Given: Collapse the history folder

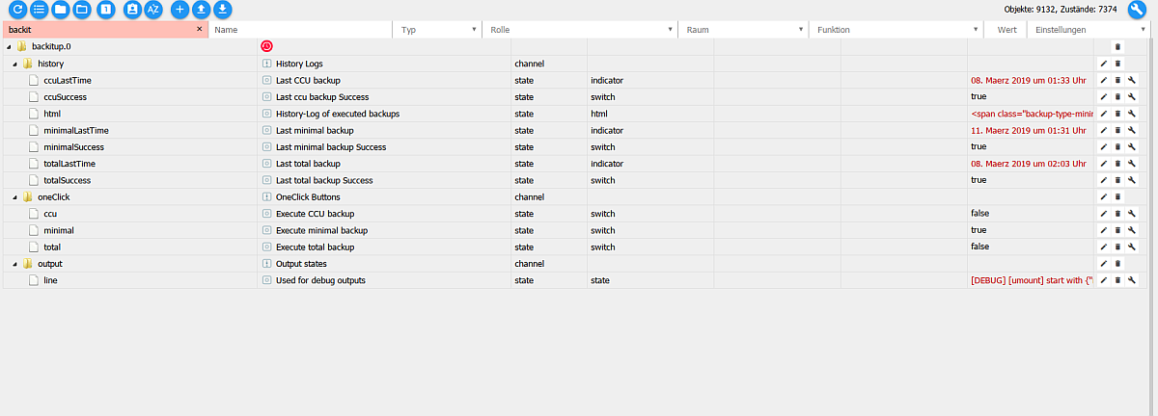Looking at the screenshot, I should [x=14, y=64].
